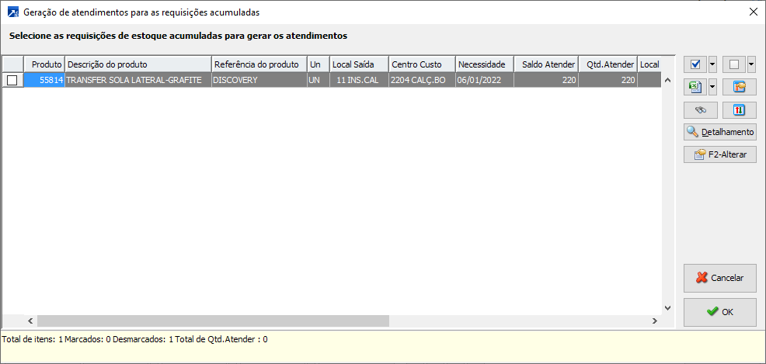766x364 pixels.
Task: Click the application icon in the title bar
Action: tap(14, 12)
